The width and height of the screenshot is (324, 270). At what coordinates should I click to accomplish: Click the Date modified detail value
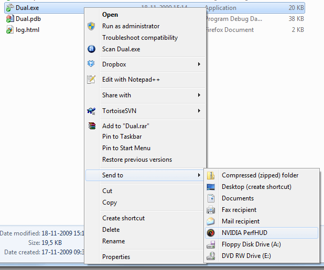[63, 233]
